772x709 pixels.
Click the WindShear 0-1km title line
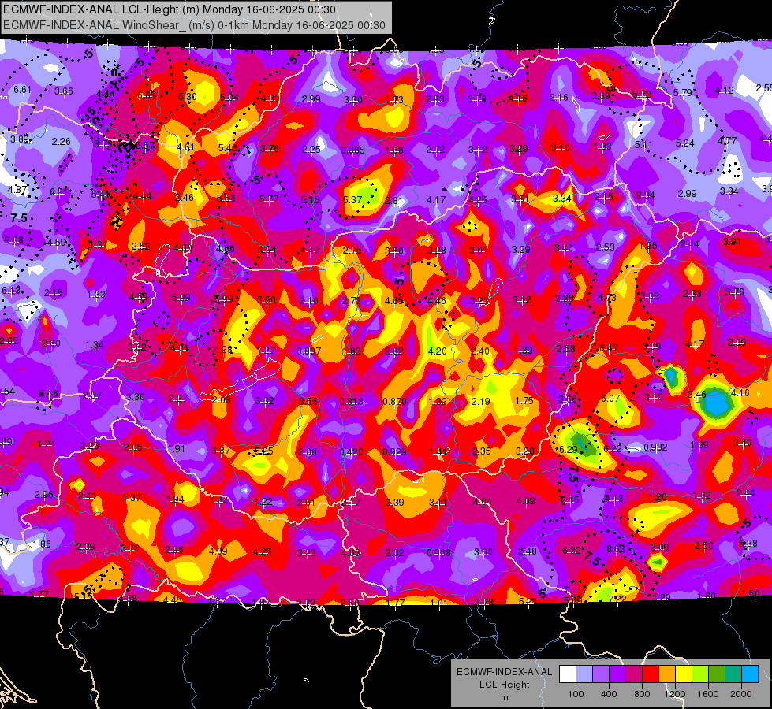point(194,25)
